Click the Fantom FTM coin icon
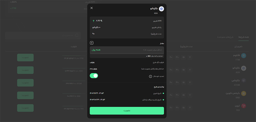Screen dimensions: 256x122 point(244,56)
